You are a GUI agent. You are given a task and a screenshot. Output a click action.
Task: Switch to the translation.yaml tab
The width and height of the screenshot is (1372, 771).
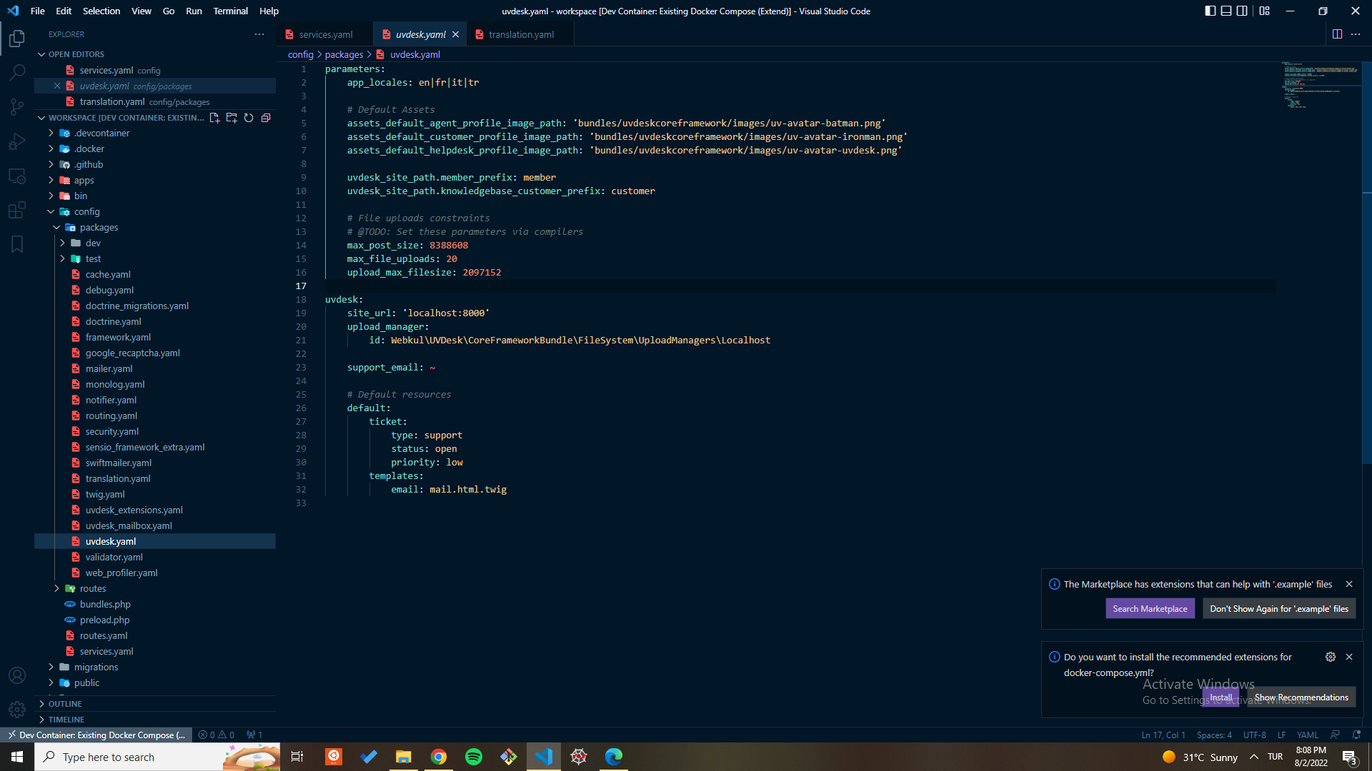521,34
